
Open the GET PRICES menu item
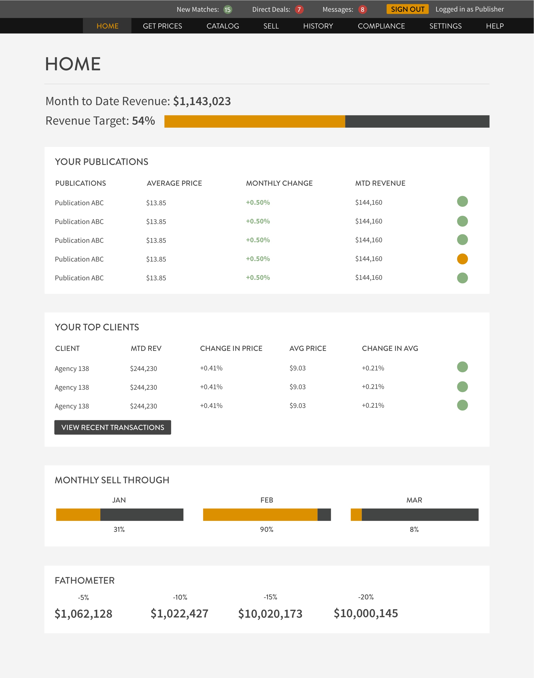pos(162,26)
